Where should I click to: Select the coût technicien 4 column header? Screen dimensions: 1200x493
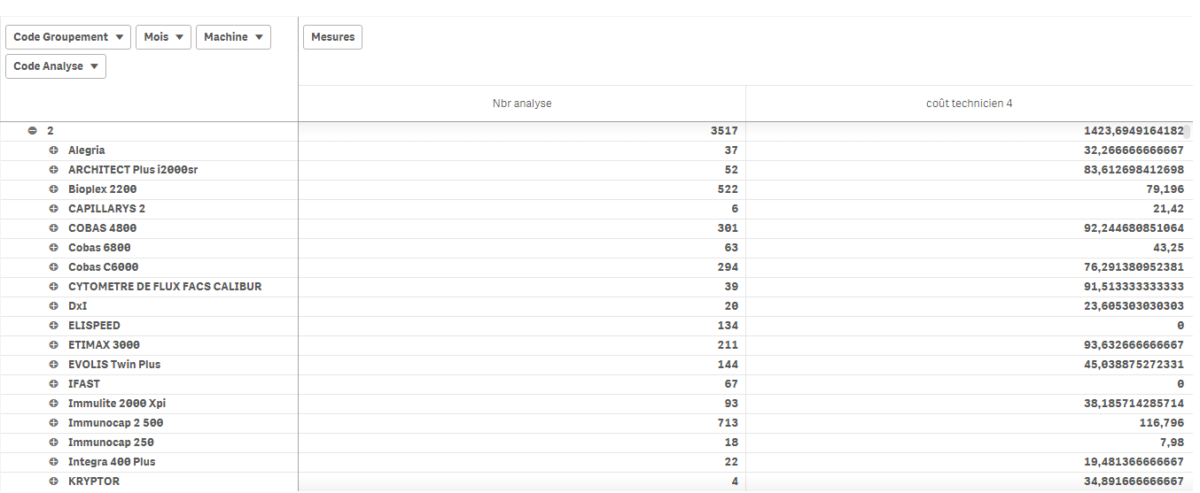[968, 104]
